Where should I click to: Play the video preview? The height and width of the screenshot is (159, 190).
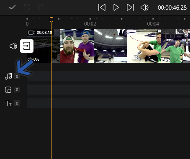tap(116, 8)
